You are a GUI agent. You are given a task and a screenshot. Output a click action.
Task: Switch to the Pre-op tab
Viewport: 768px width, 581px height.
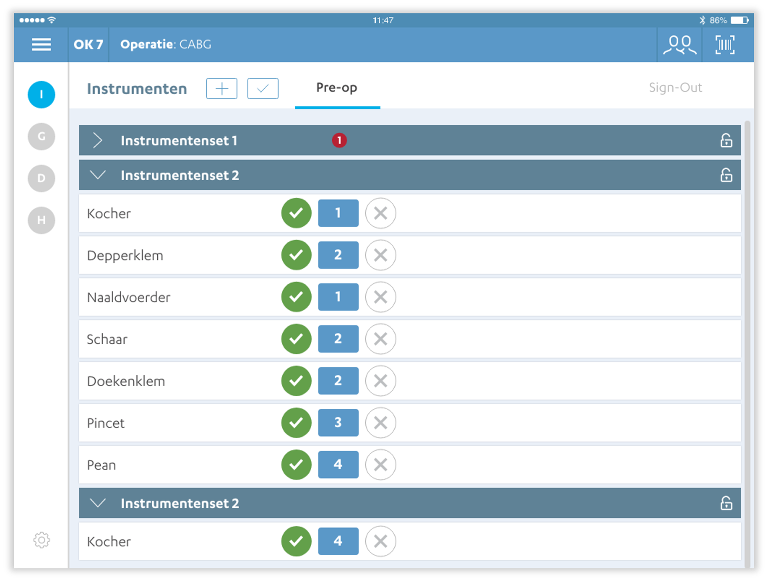pyautogui.click(x=336, y=88)
